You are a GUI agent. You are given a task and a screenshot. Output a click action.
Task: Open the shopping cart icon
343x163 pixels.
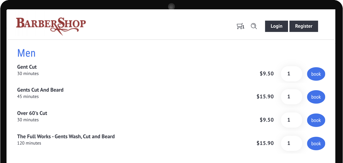tap(240, 26)
